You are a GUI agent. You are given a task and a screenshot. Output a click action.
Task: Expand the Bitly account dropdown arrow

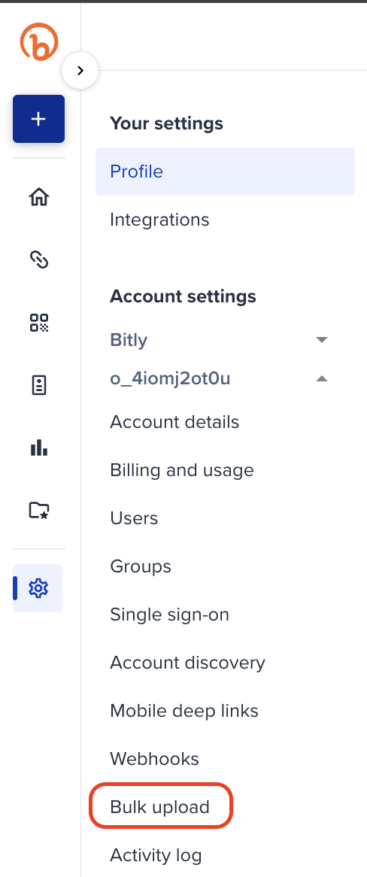click(322, 340)
